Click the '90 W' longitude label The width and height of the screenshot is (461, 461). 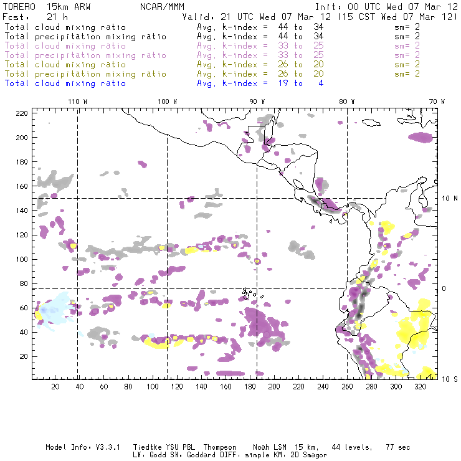click(x=257, y=102)
